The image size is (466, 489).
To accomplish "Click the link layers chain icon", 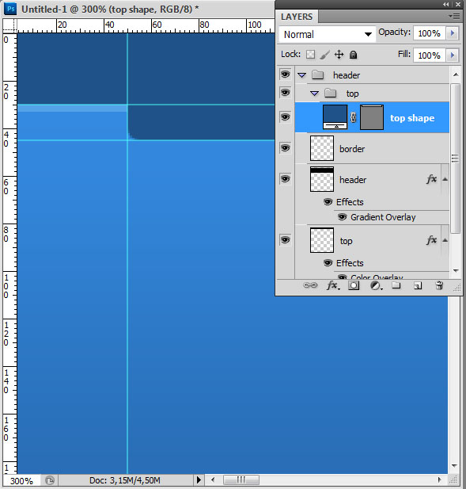I will (x=310, y=285).
